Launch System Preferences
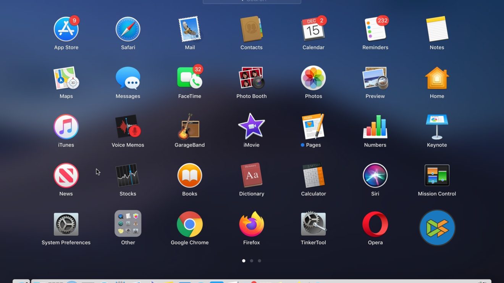This screenshot has height=283, width=504. coord(66,224)
